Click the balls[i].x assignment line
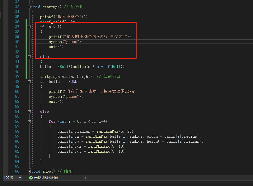 tap(129, 136)
